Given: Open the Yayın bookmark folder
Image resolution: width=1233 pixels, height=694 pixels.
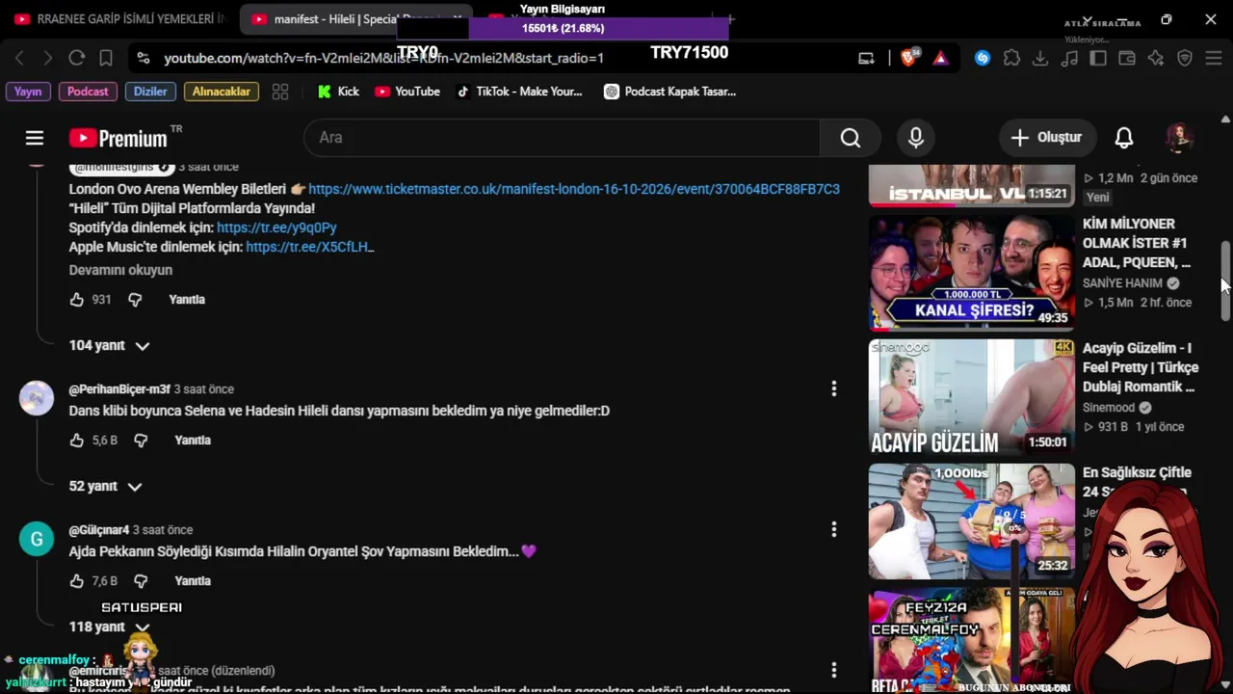Looking at the screenshot, I should click(x=28, y=92).
